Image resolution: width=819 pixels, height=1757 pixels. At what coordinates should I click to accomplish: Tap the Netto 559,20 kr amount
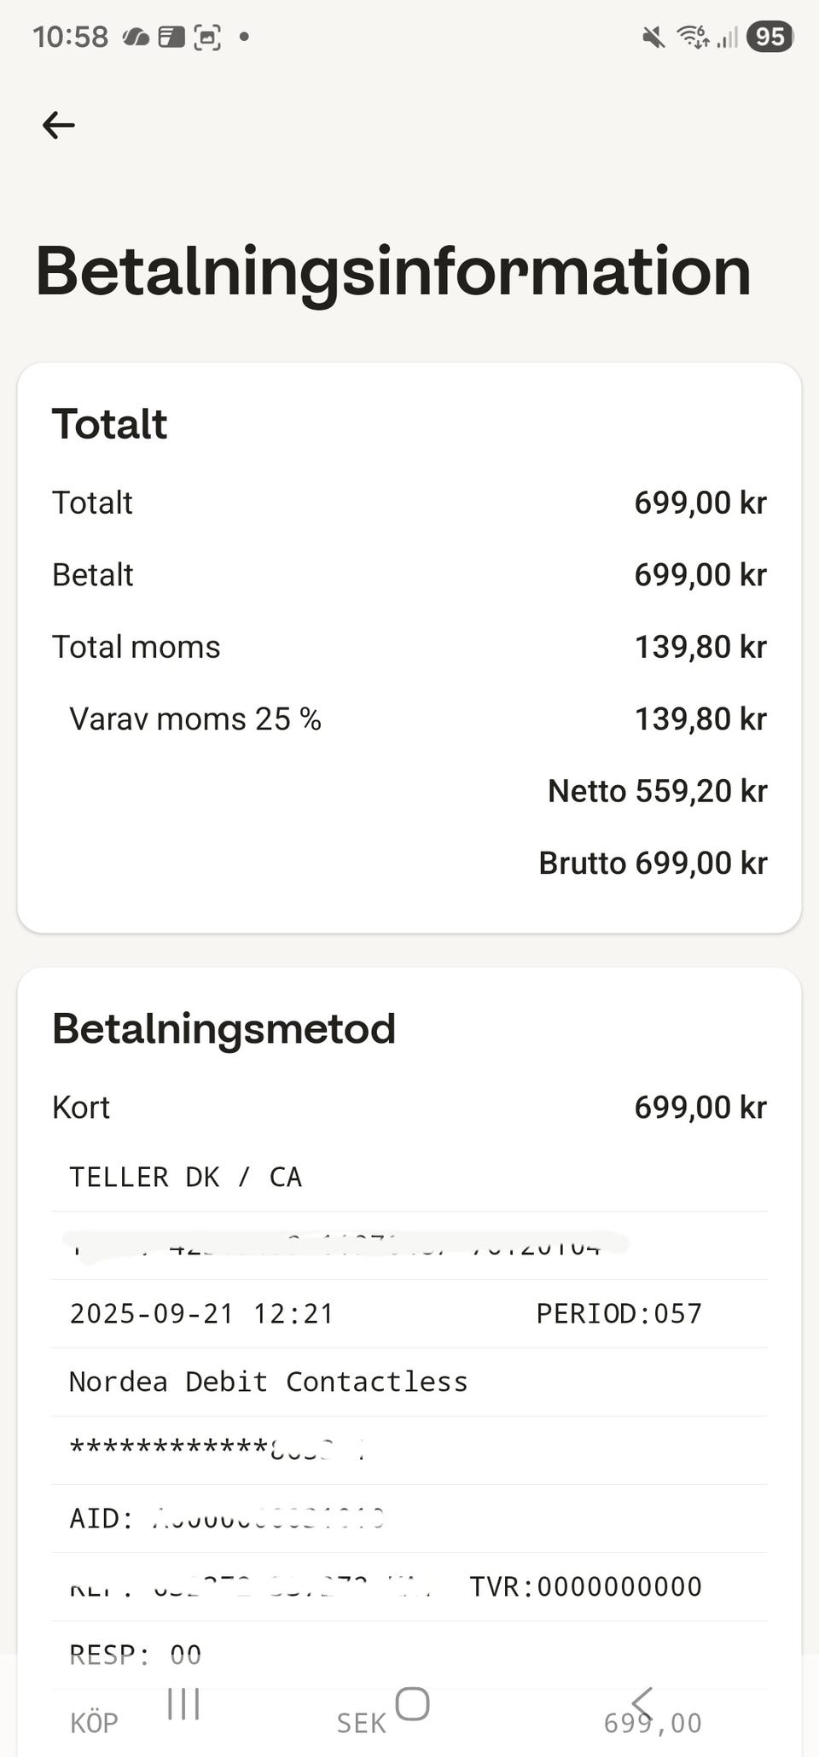(657, 791)
